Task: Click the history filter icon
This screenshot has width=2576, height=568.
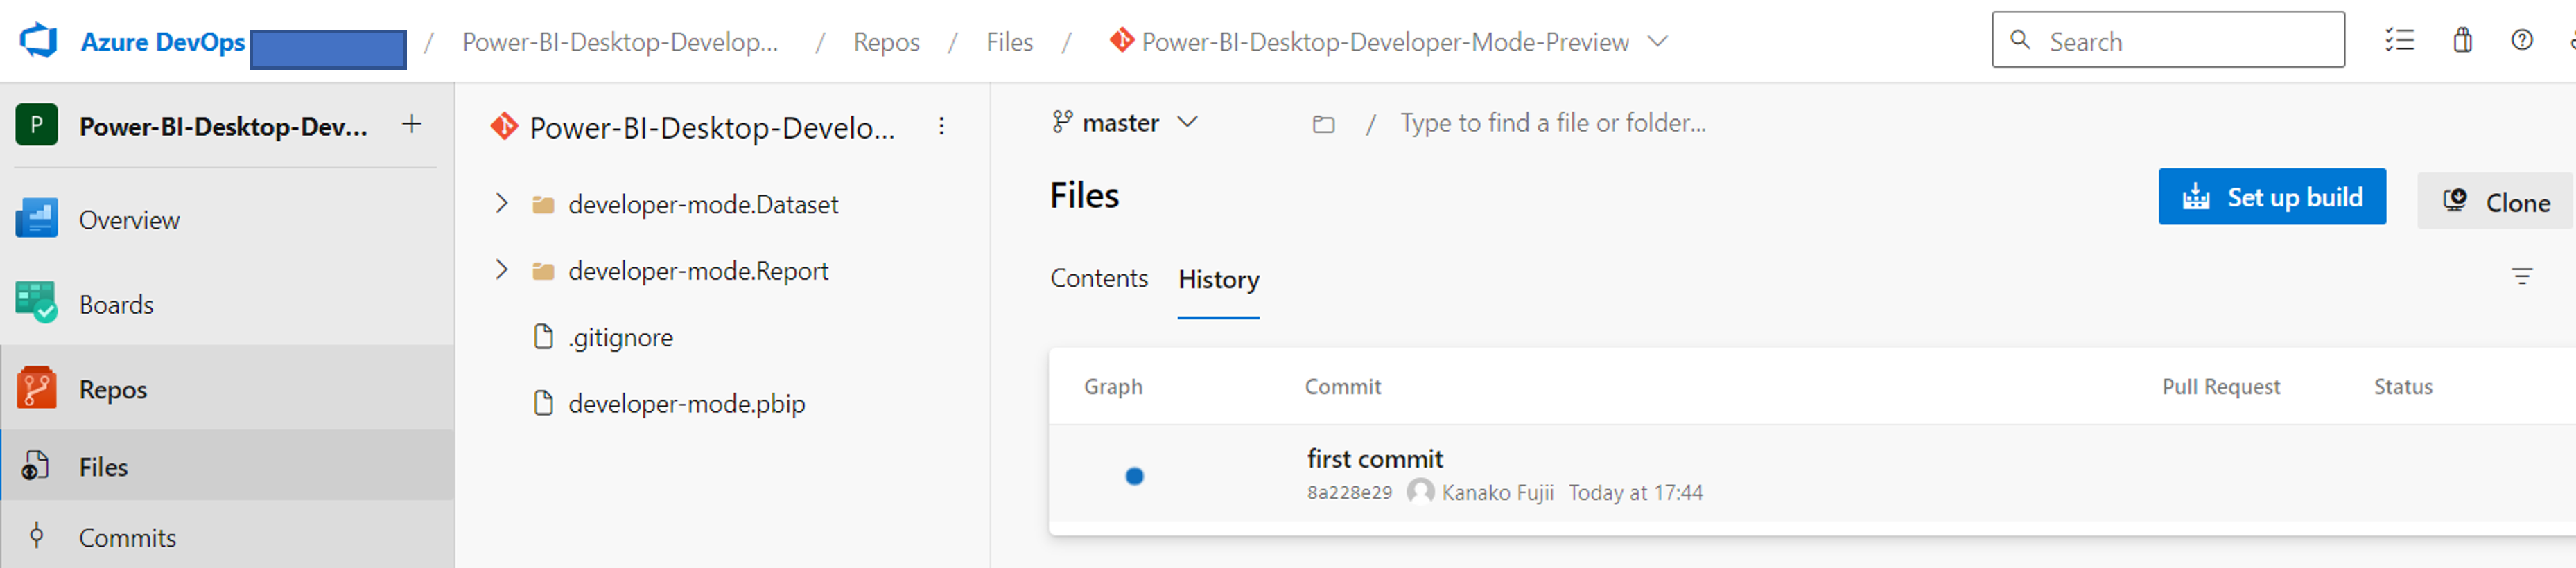Action: (x=2522, y=277)
